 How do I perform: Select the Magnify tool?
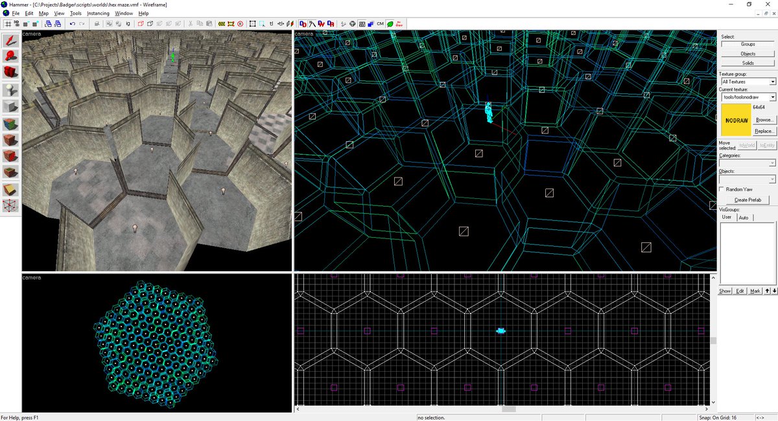(x=10, y=56)
